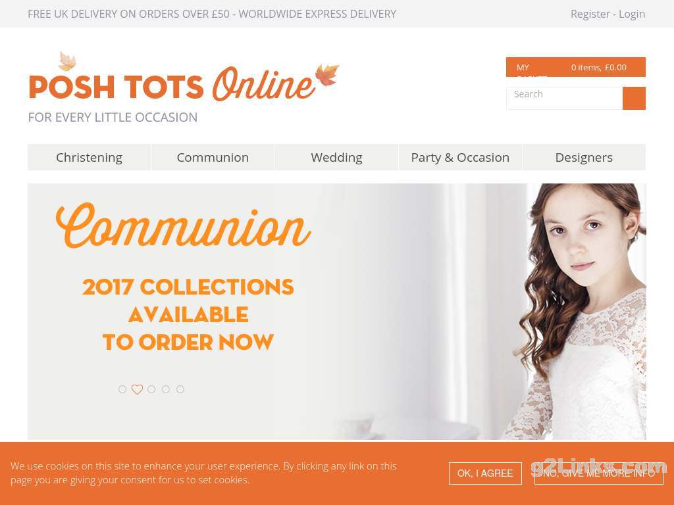The width and height of the screenshot is (674, 505).
Task: Open the Christening menu
Action: [90, 158]
